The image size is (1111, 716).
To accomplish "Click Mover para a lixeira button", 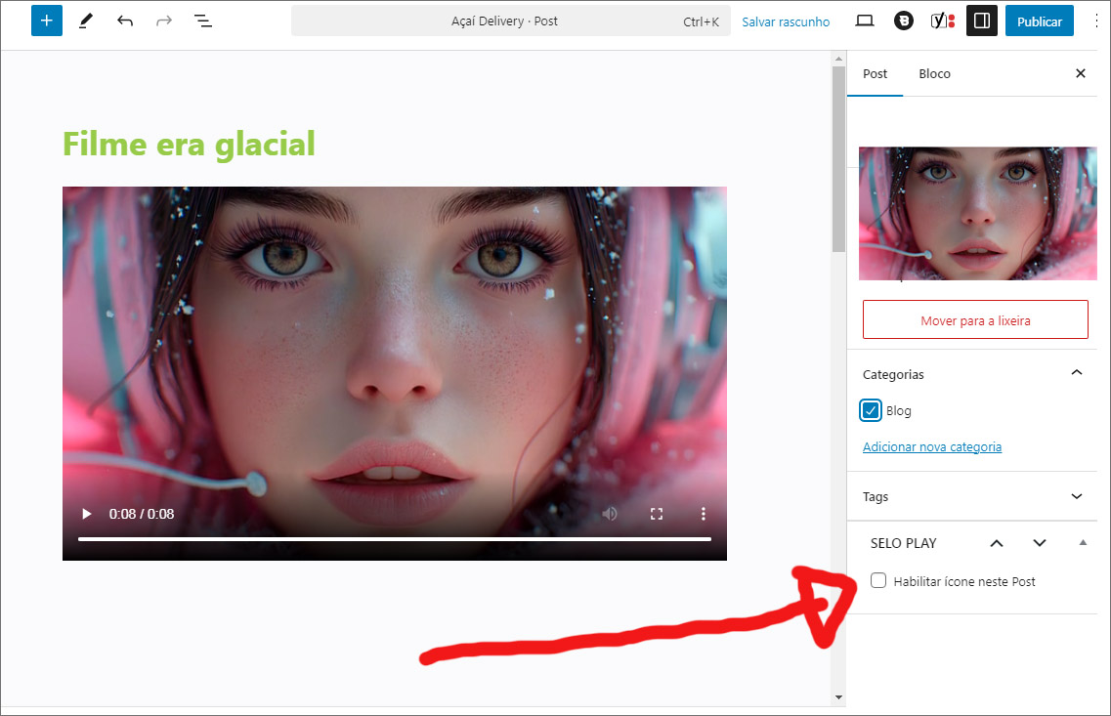I will click(x=975, y=320).
